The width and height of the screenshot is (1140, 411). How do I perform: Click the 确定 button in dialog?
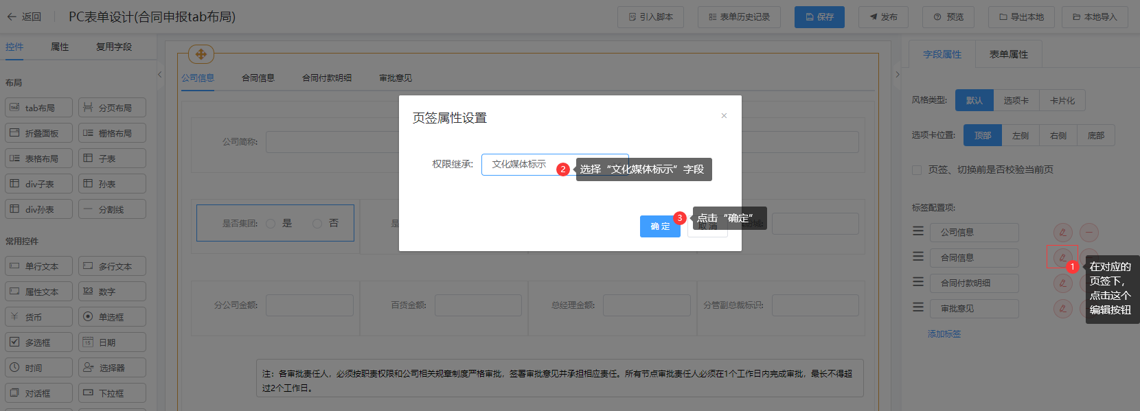pos(660,226)
